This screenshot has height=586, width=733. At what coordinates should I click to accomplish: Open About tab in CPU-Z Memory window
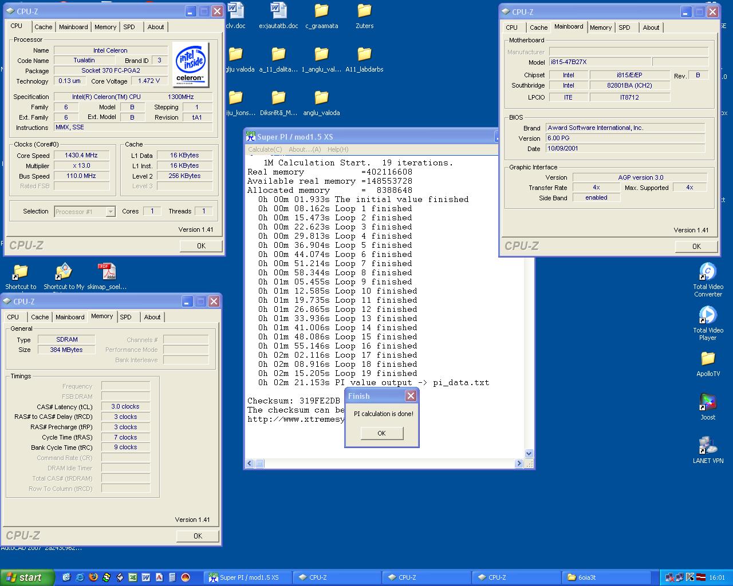point(152,317)
